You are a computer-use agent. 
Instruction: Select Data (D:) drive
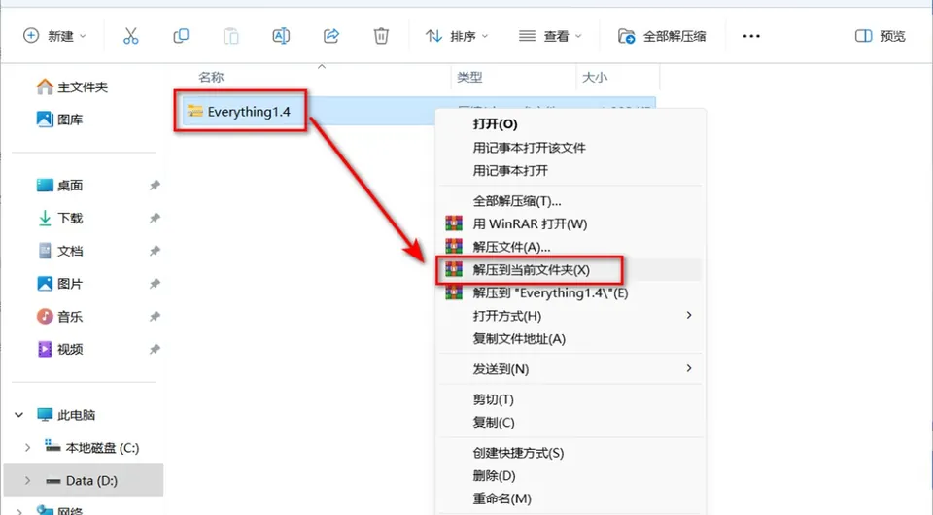pos(82,481)
